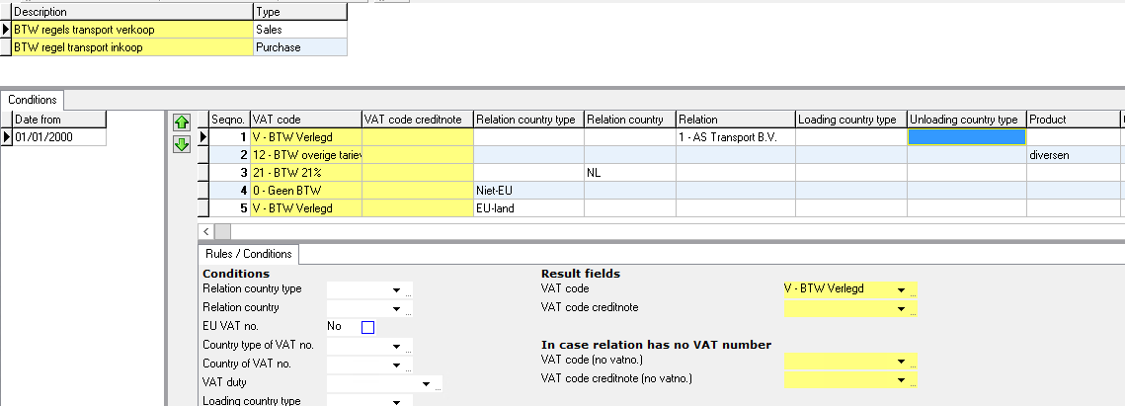Click the green move-down arrow button
The height and width of the screenshot is (406, 1125).
(x=182, y=144)
